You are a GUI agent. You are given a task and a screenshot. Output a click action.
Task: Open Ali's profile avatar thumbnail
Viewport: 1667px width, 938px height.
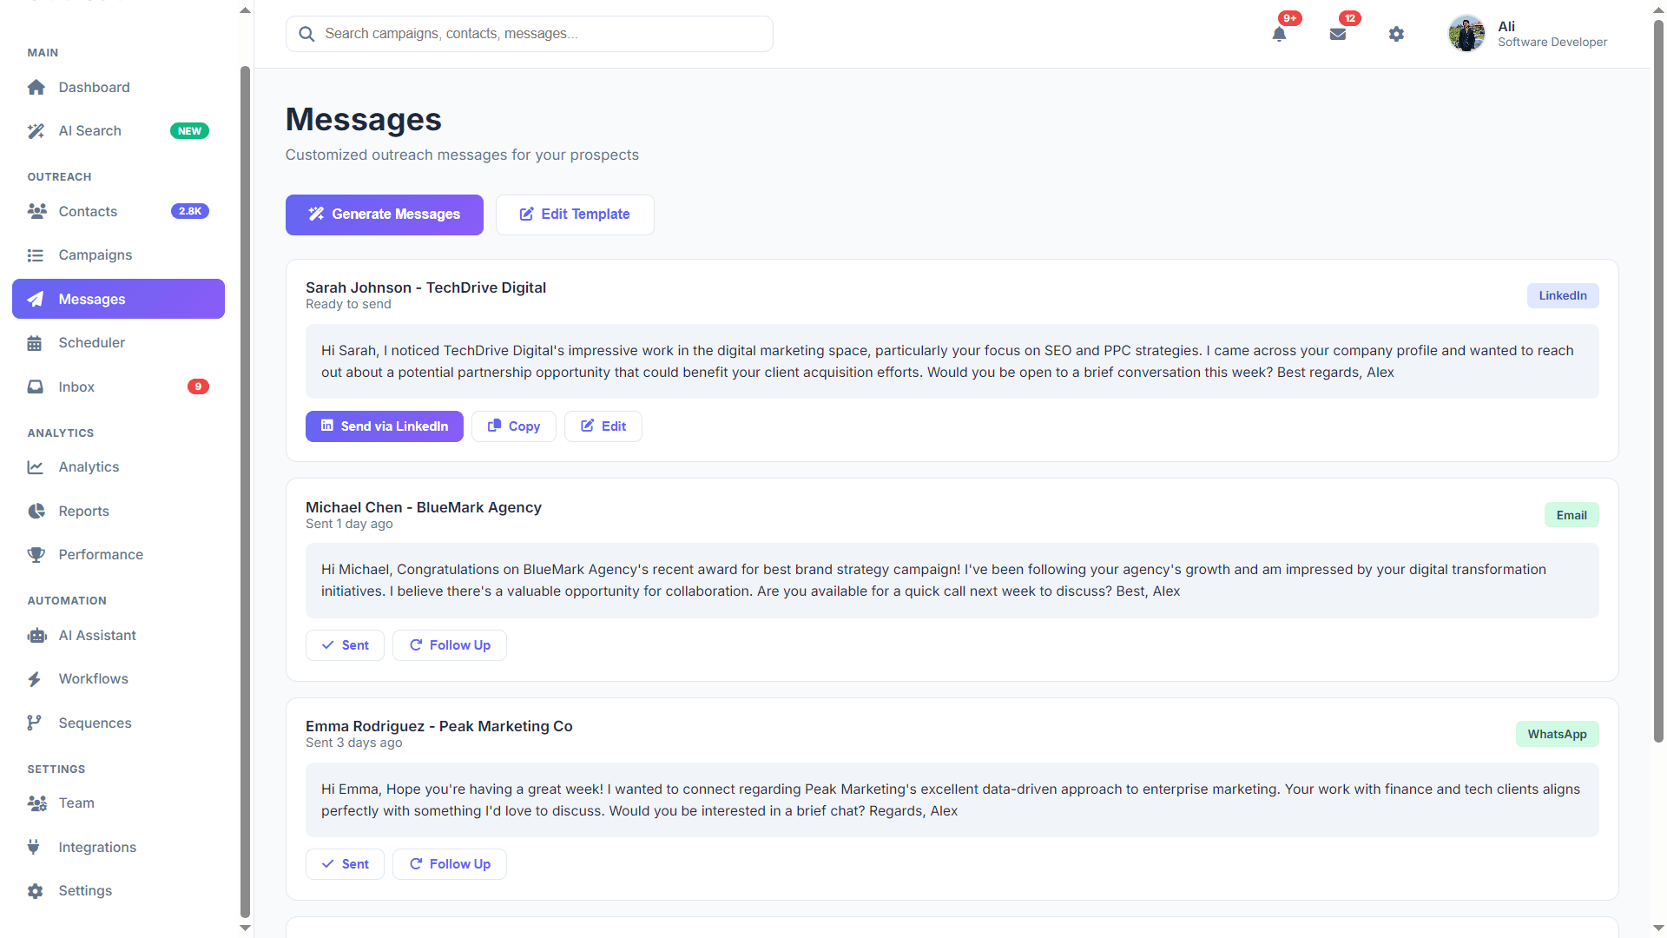(1466, 33)
